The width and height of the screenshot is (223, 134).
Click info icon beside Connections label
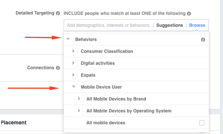coord(58,68)
